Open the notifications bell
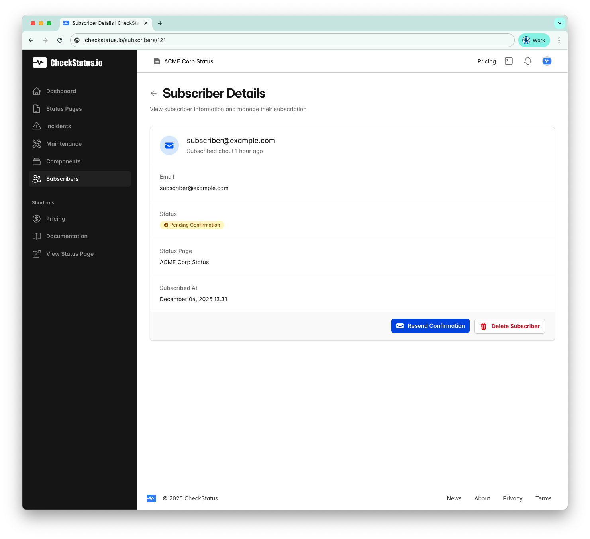Image resolution: width=590 pixels, height=539 pixels. point(527,61)
